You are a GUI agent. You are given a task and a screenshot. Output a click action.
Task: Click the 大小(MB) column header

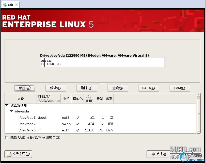(x=89, y=99)
